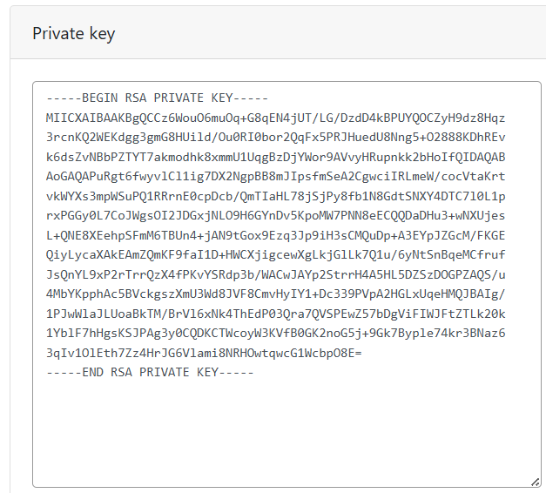Click the line beginning with AoGAQAPuRgt6
546x493 pixels.
(x=275, y=176)
